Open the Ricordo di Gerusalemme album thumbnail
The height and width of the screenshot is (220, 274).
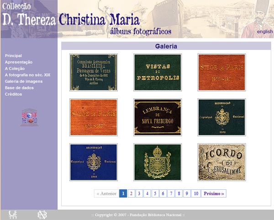(x=221, y=162)
